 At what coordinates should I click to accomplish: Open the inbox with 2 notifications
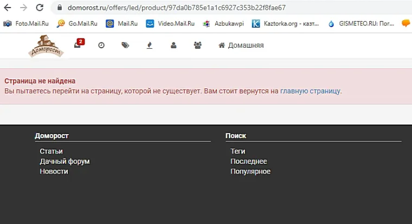[x=78, y=46]
